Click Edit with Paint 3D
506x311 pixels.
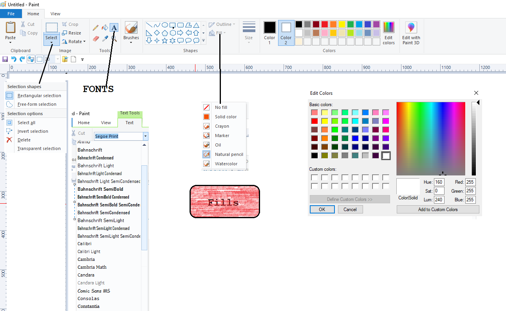[411, 33]
